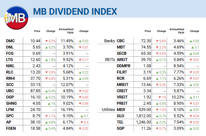
Task: Select LTG yield 9.52%
Action: pos(68,60)
